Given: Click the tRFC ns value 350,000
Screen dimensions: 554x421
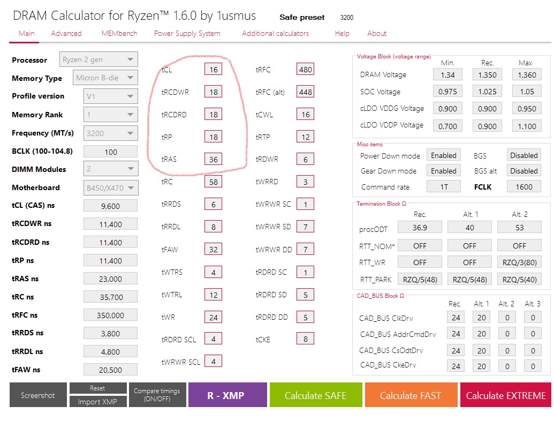Looking at the screenshot, I should (x=111, y=315).
